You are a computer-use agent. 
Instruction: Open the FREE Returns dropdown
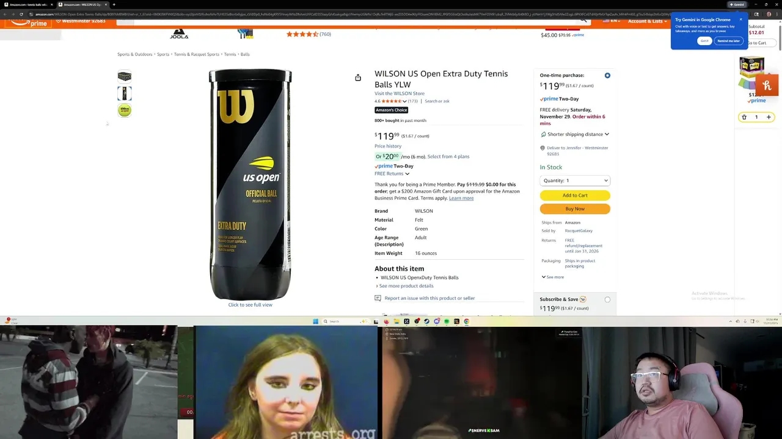click(x=392, y=174)
